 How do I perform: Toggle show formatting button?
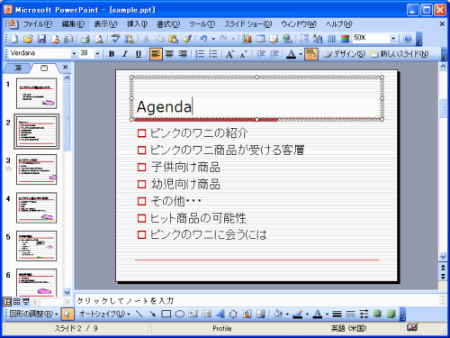click(318, 39)
